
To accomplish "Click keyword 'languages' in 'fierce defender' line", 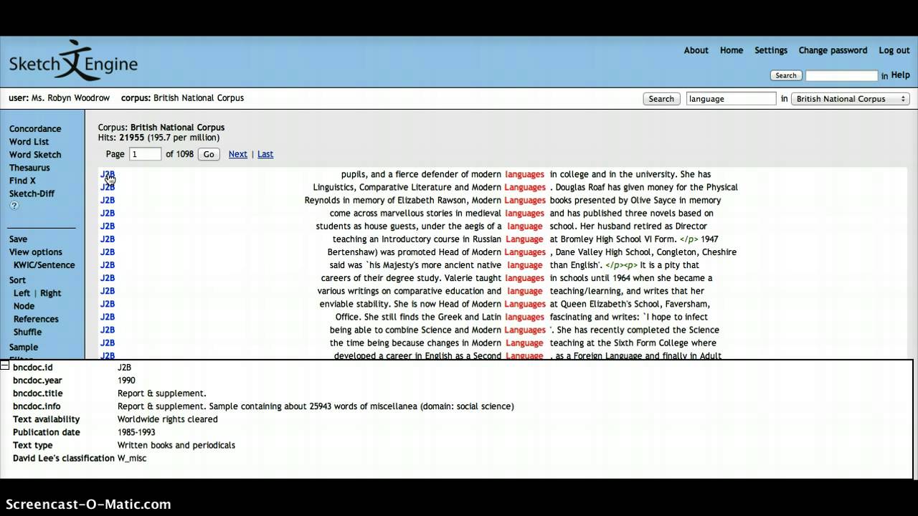I will pyautogui.click(x=524, y=174).
